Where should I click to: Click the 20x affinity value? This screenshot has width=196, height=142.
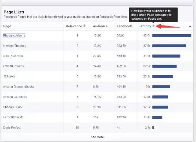(x=148, y=87)
